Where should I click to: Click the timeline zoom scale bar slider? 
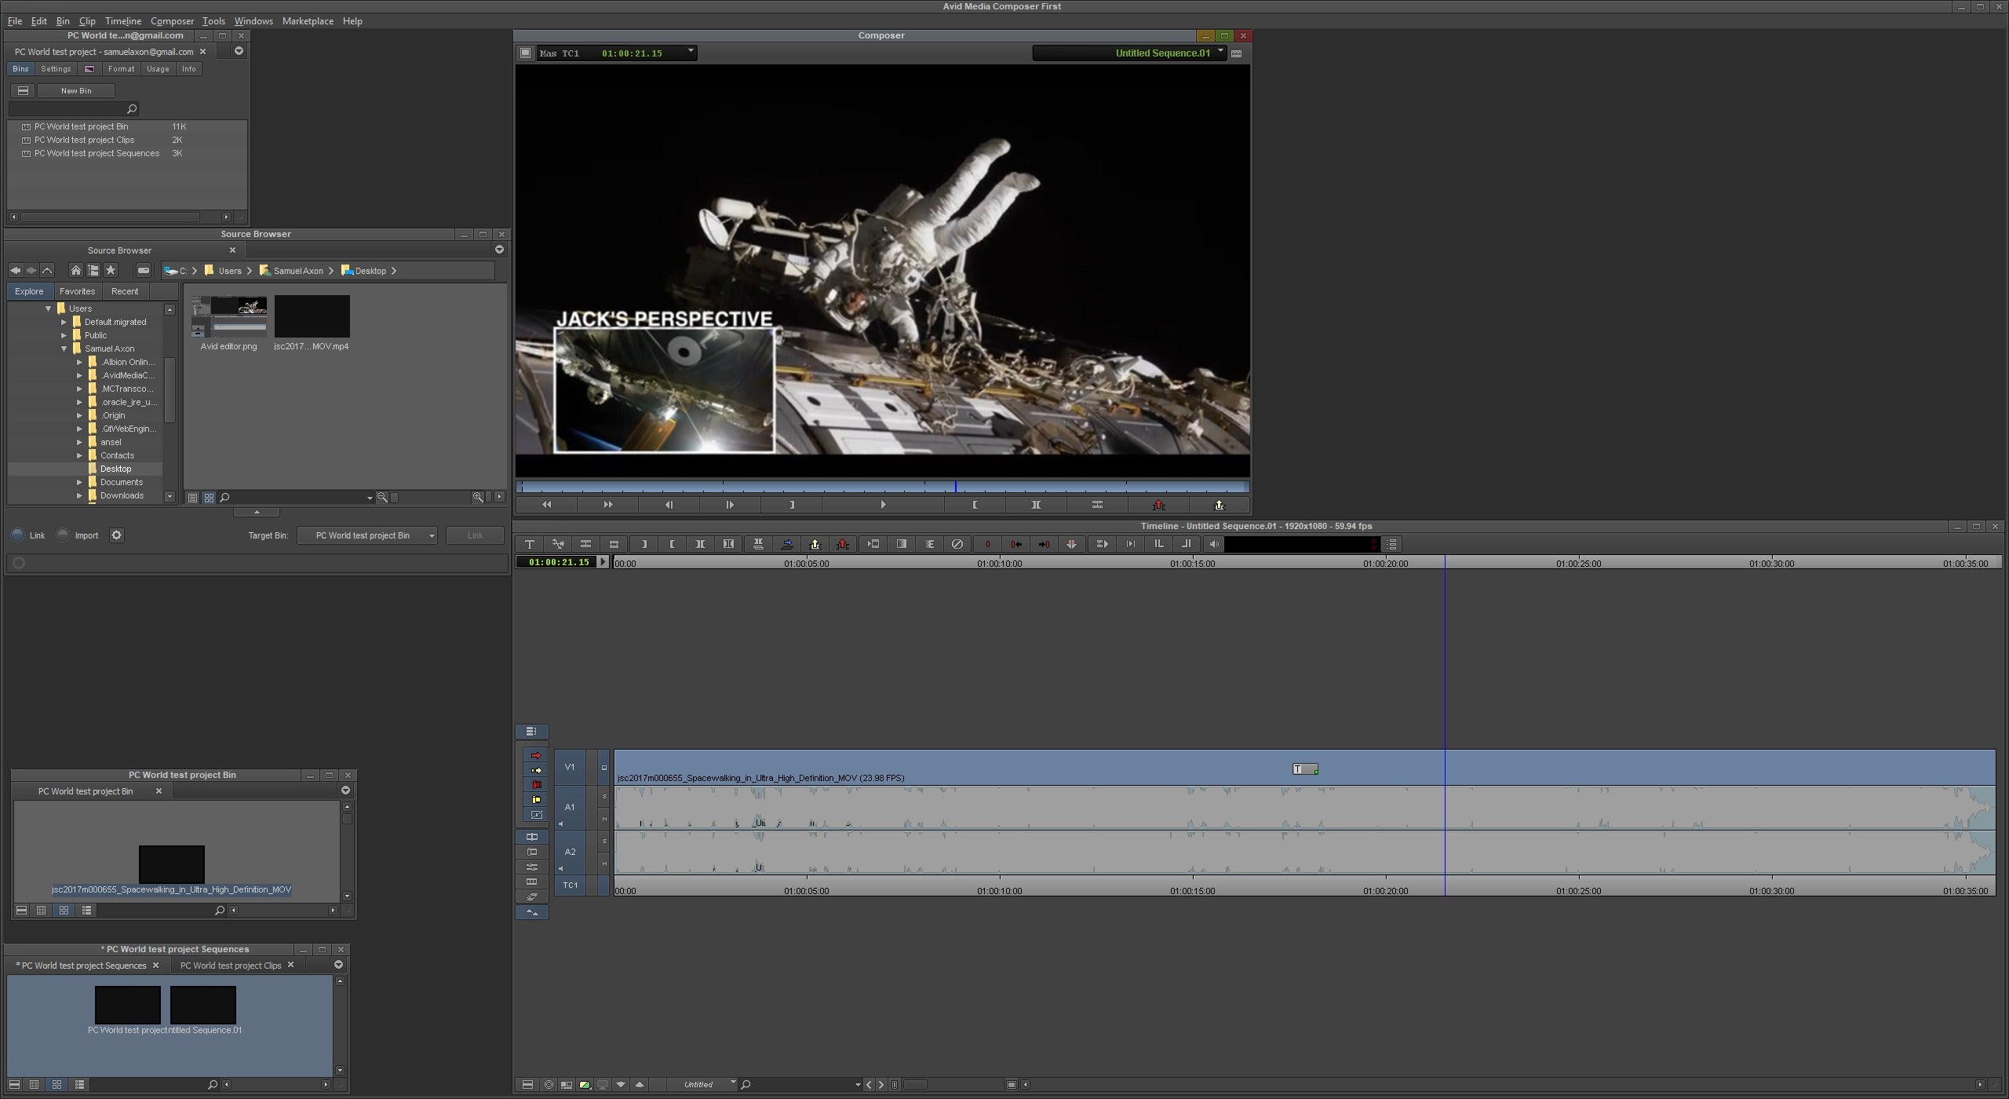(915, 1085)
